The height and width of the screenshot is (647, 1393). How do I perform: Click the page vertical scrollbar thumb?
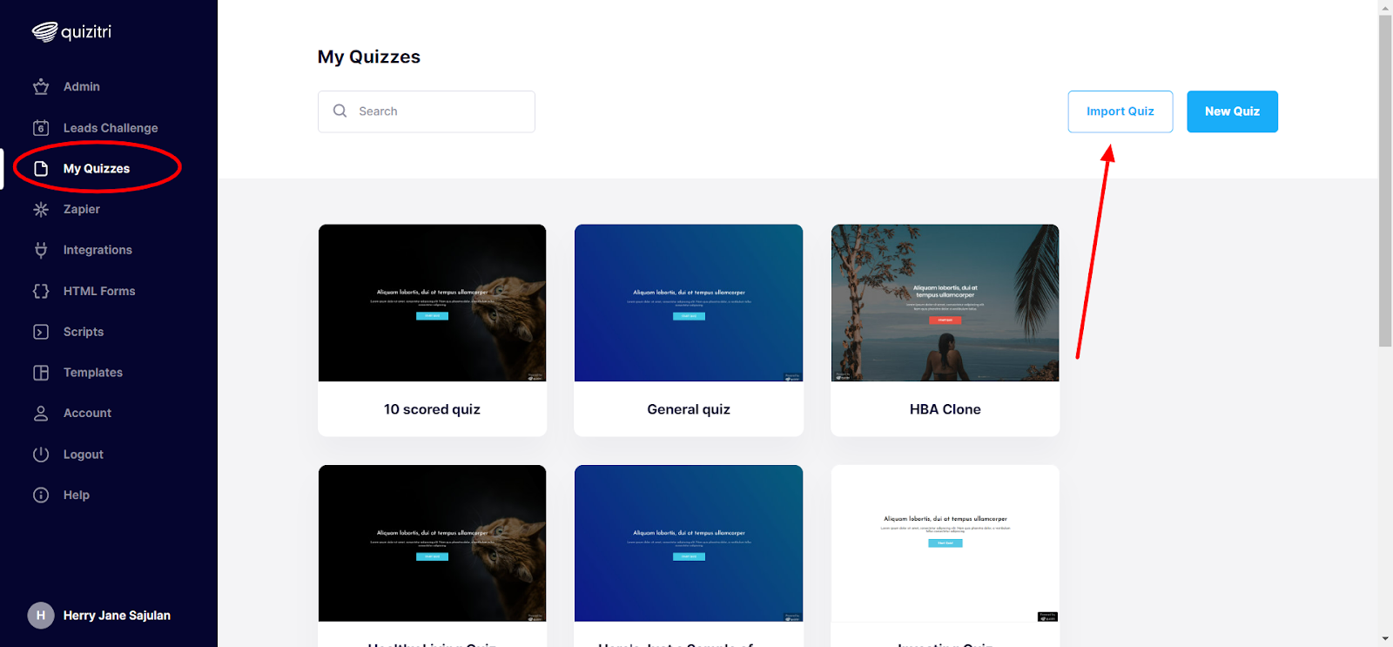pyautogui.click(x=1385, y=181)
